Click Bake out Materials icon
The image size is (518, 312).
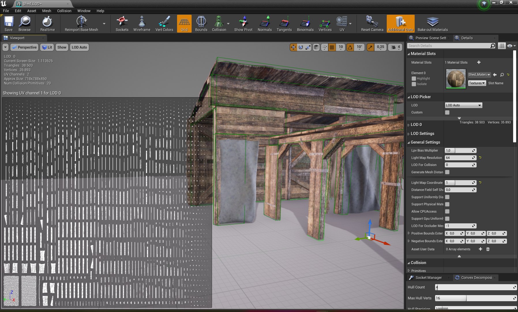click(x=433, y=24)
